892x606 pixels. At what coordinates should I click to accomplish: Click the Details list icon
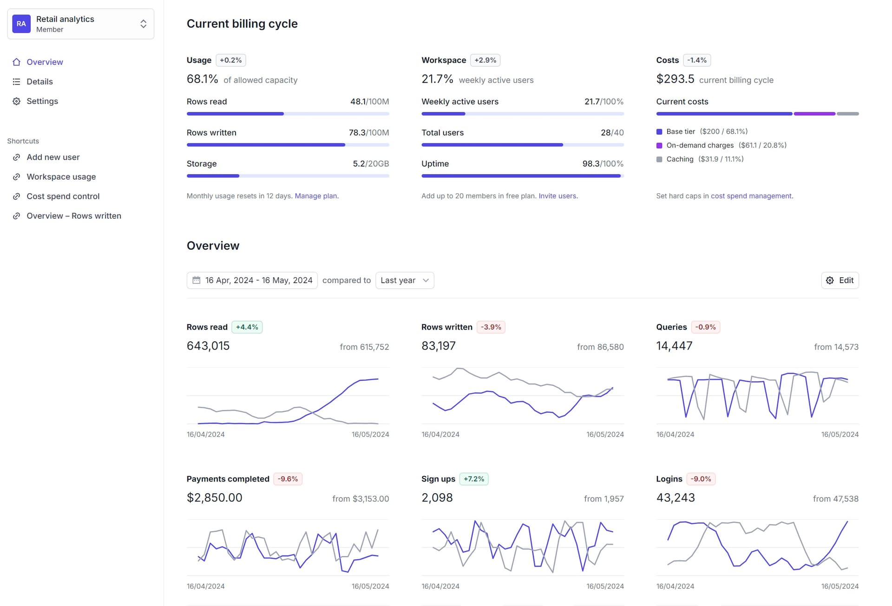[17, 82]
